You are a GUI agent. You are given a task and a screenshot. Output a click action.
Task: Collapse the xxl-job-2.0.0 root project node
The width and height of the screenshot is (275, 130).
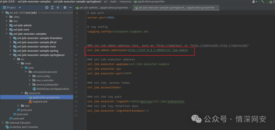click(x=3, y=13)
